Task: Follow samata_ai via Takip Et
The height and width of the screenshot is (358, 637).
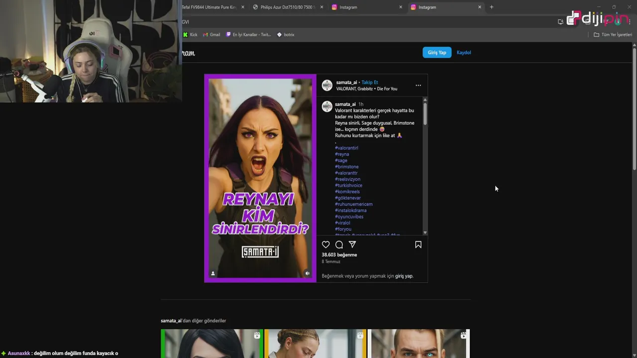Action: click(370, 83)
